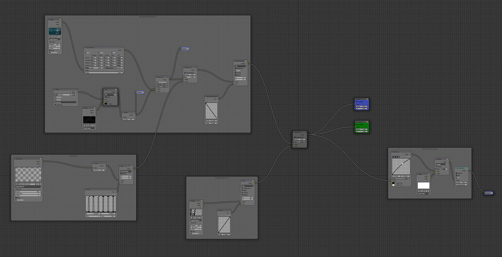
Task: Open blend type dropdown on the Mix node
Action: [x=109, y=95]
